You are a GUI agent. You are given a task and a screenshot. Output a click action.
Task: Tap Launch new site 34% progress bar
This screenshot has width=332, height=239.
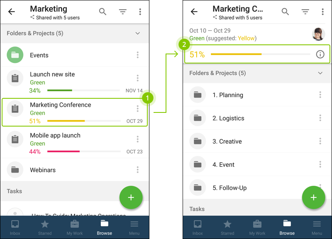click(x=83, y=90)
